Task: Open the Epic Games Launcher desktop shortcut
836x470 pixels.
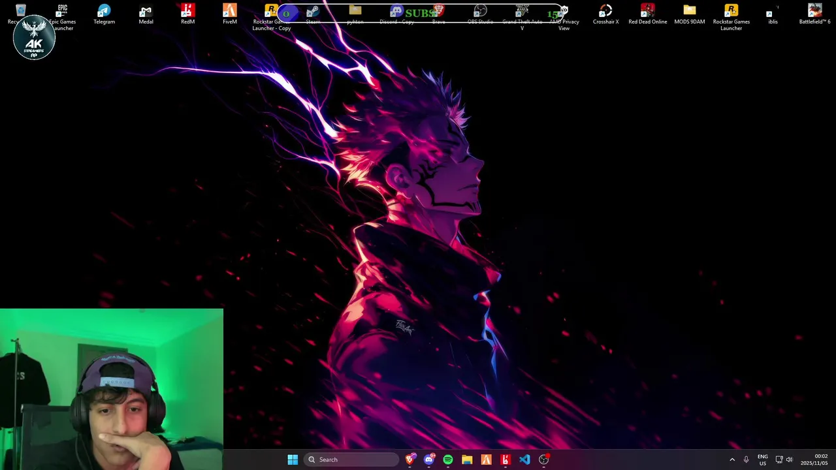Action: [x=63, y=17]
